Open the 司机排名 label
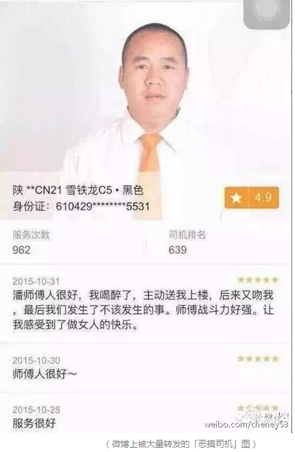The height and width of the screenshot is (452, 295). click(x=187, y=235)
